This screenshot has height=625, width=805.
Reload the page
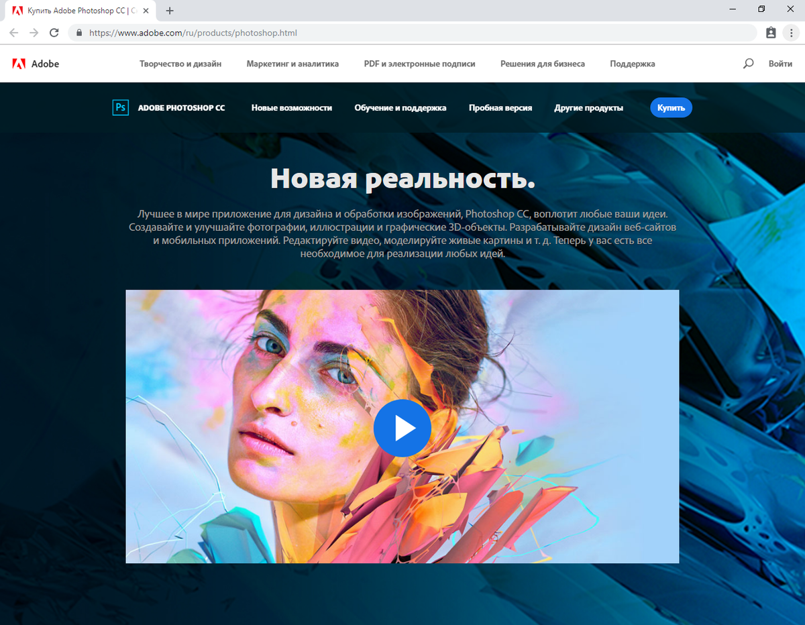(x=54, y=33)
